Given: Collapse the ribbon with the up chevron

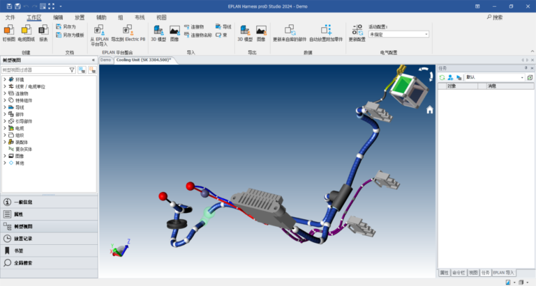Looking at the screenshot, I should [533, 51].
